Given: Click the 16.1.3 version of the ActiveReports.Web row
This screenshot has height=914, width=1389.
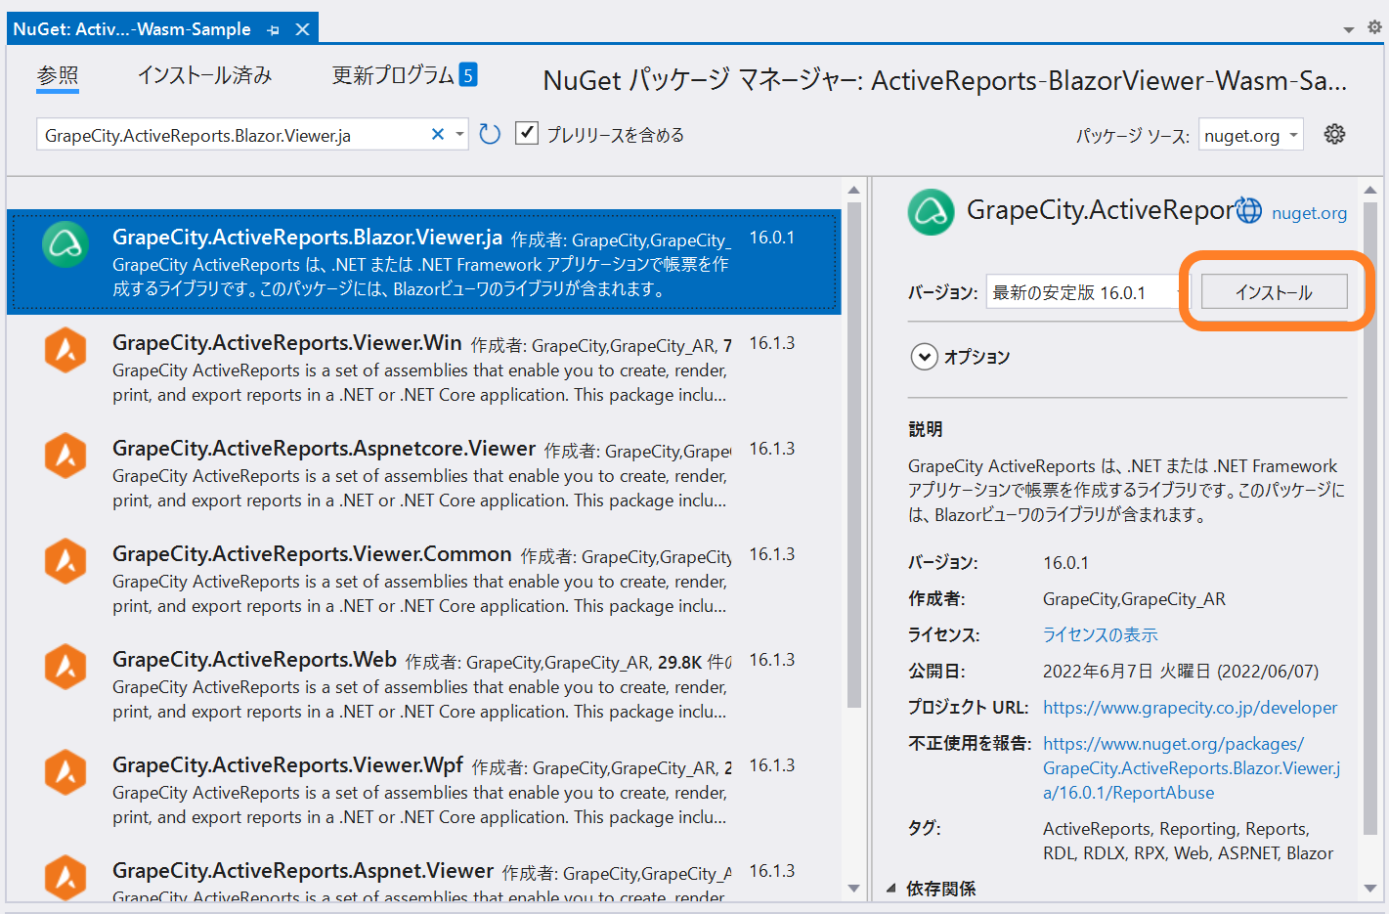Looking at the screenshot, I should point(772,660).
